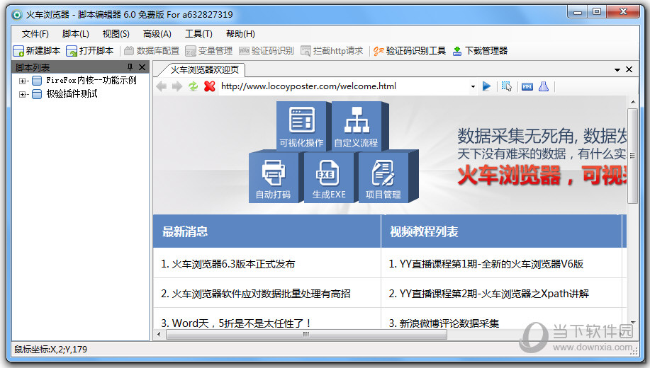Click the scroll left arrow
The height and width of the screenshot is (368, 650).
159,334
